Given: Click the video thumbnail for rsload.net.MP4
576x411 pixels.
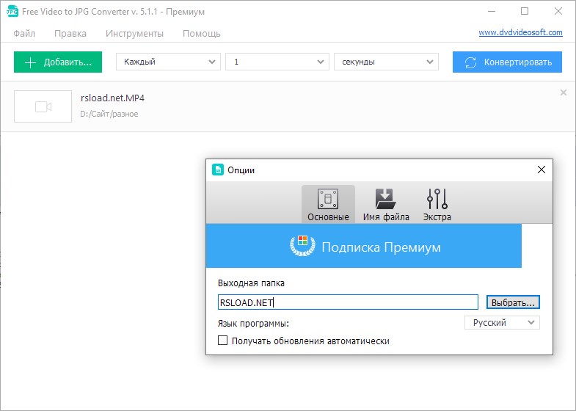Looking at the screenshot, I should point(43,106).
